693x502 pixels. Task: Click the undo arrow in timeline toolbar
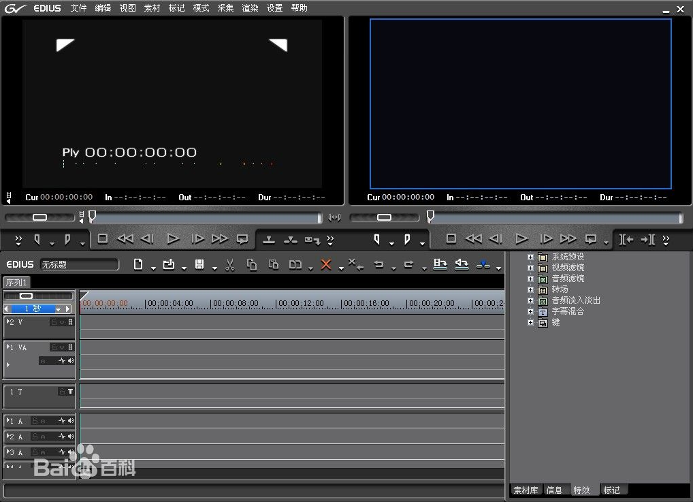pos(379,265)
